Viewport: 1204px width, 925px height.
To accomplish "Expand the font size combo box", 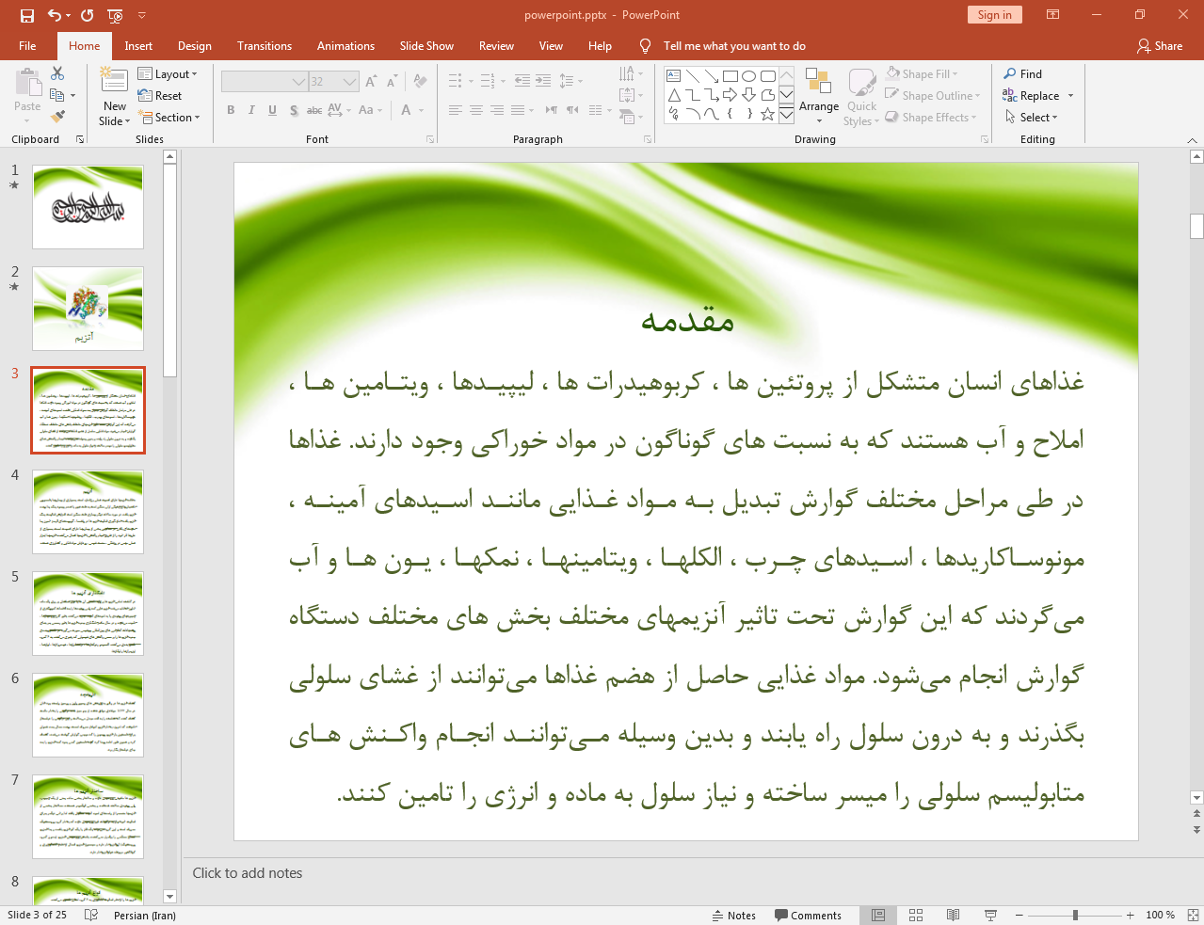I will tap(349, 82).
